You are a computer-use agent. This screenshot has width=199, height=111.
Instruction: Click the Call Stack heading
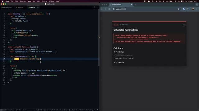(x=118, y=48)
